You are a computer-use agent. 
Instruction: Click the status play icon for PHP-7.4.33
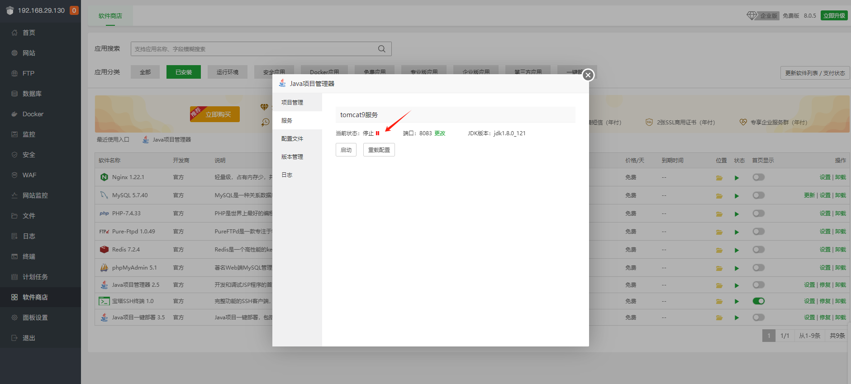point(737,214)
